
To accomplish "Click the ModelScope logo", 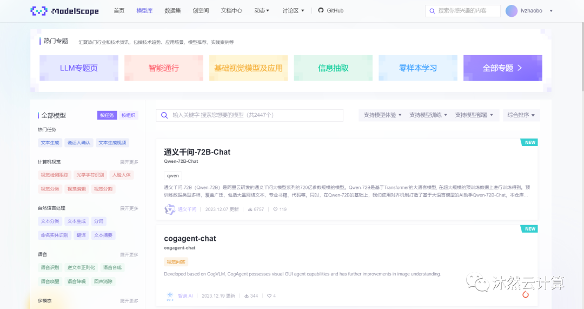I will tap(64, 11).
